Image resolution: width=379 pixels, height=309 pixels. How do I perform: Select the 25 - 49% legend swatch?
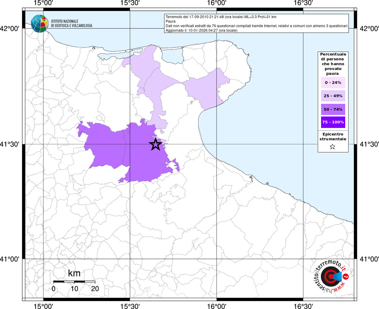333,96
